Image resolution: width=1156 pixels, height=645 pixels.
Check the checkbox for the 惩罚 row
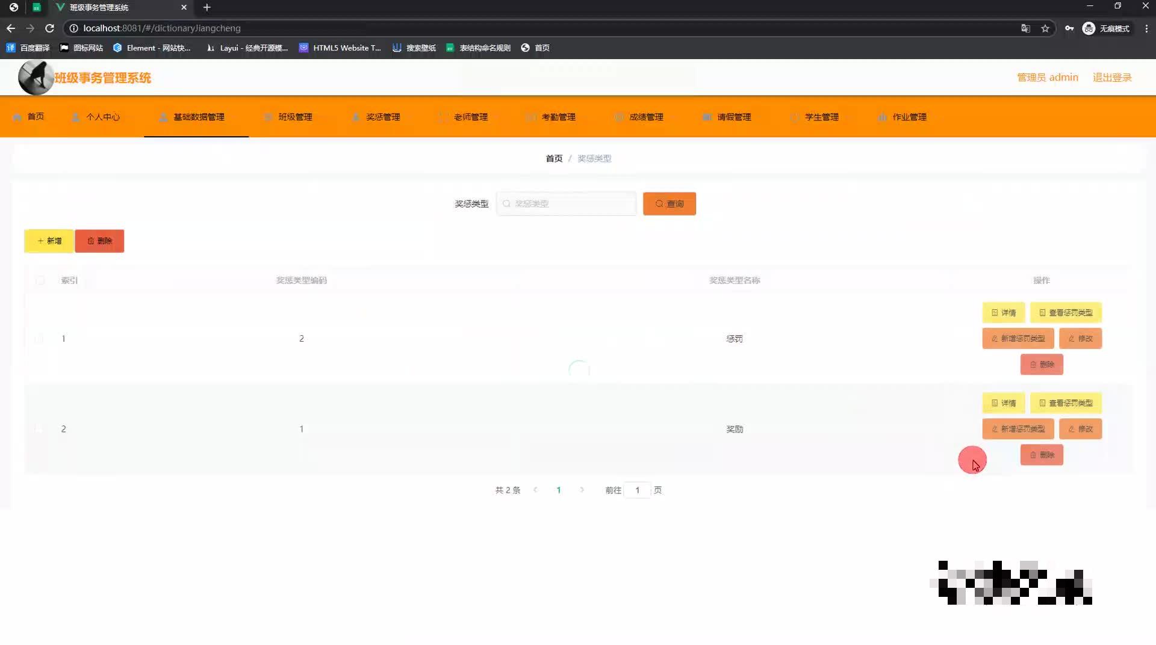(40, 339)
